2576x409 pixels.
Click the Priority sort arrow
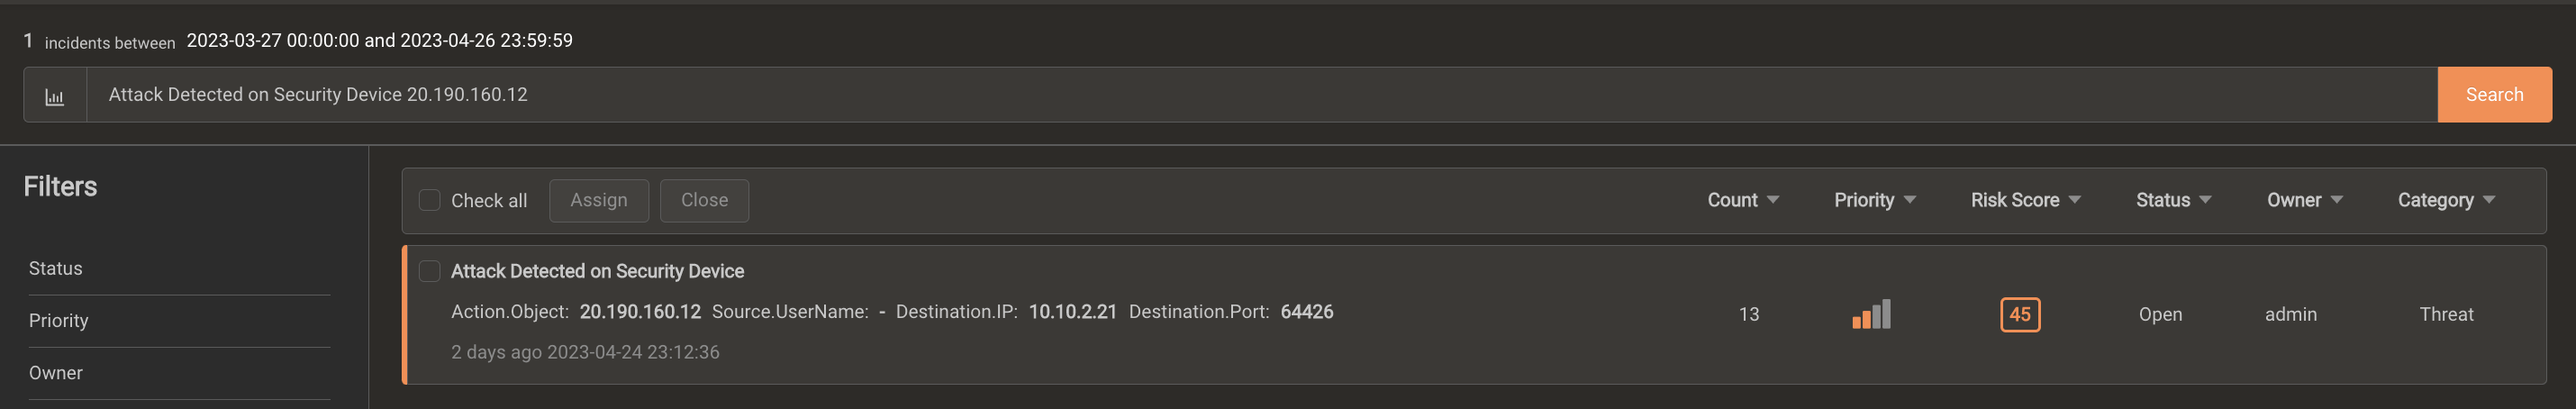point(1909,200)
